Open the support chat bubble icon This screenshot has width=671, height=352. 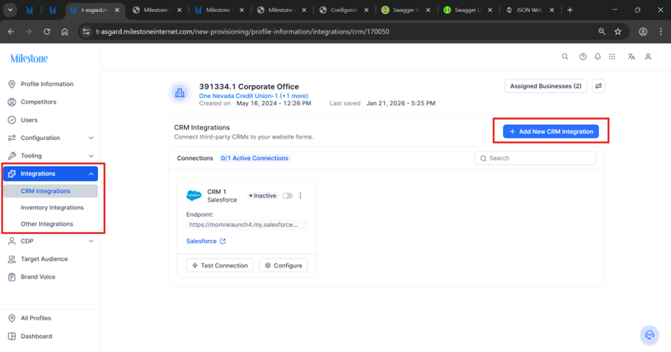pyautogui.click(x=650, y=335)
